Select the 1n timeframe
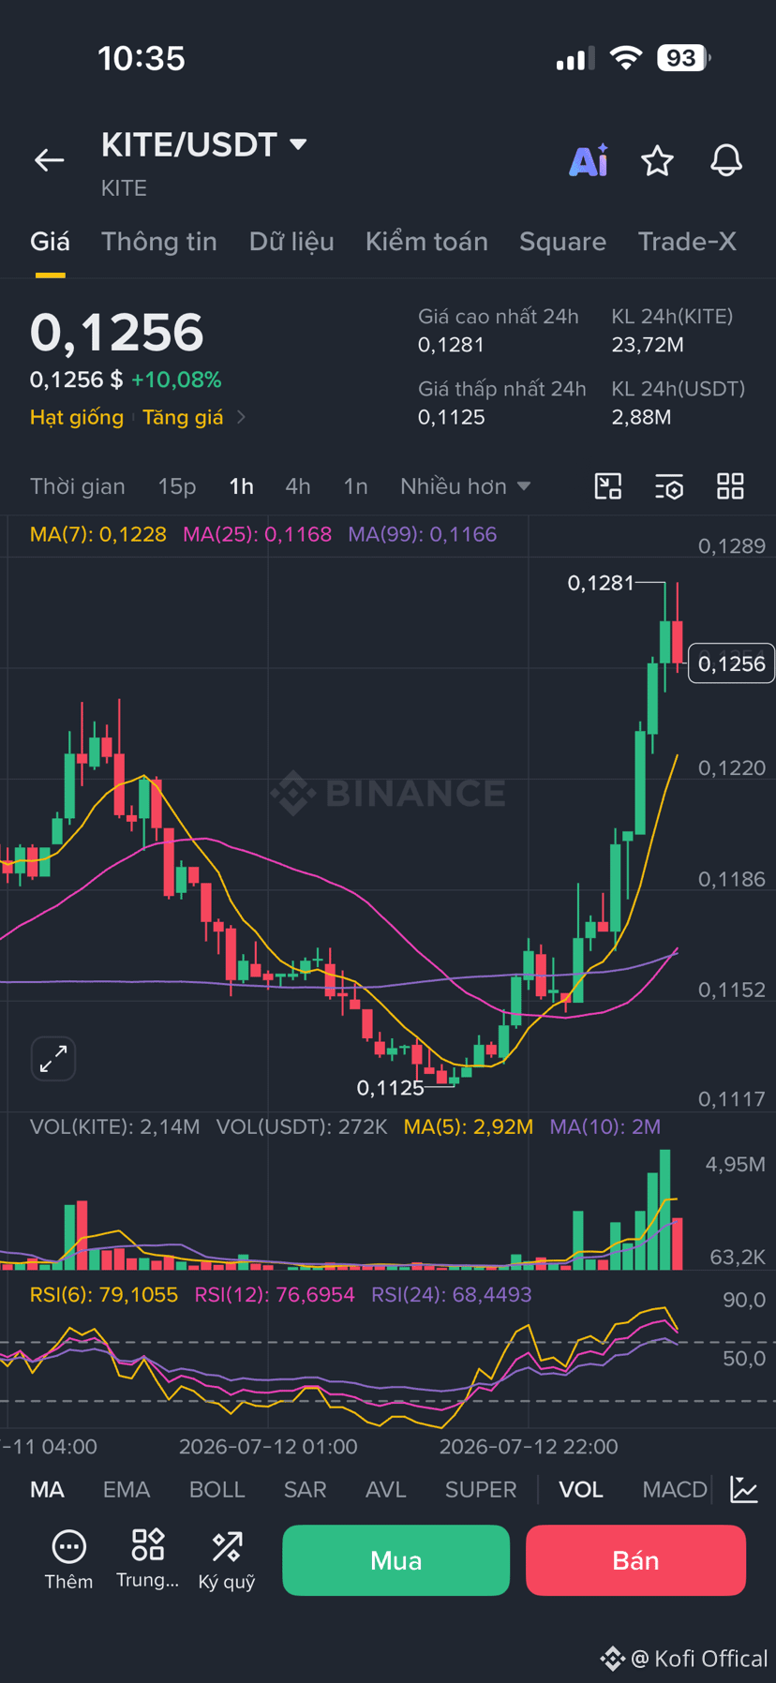Screen dimensions: 776x1683 (355, 486)
